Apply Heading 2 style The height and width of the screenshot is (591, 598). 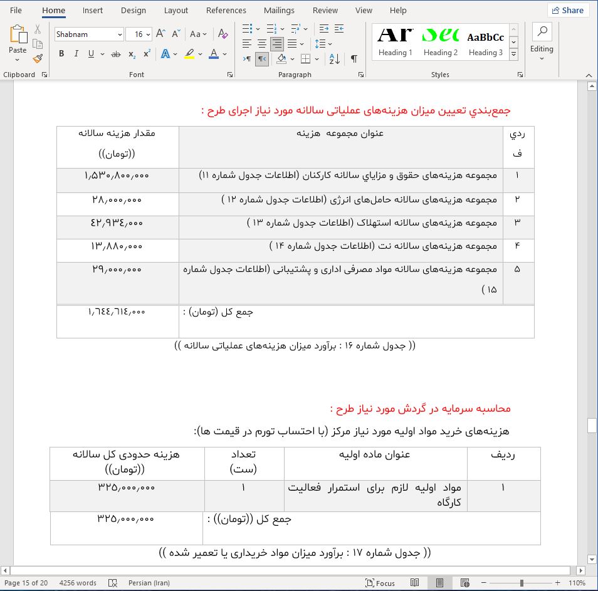coord(441,41)
